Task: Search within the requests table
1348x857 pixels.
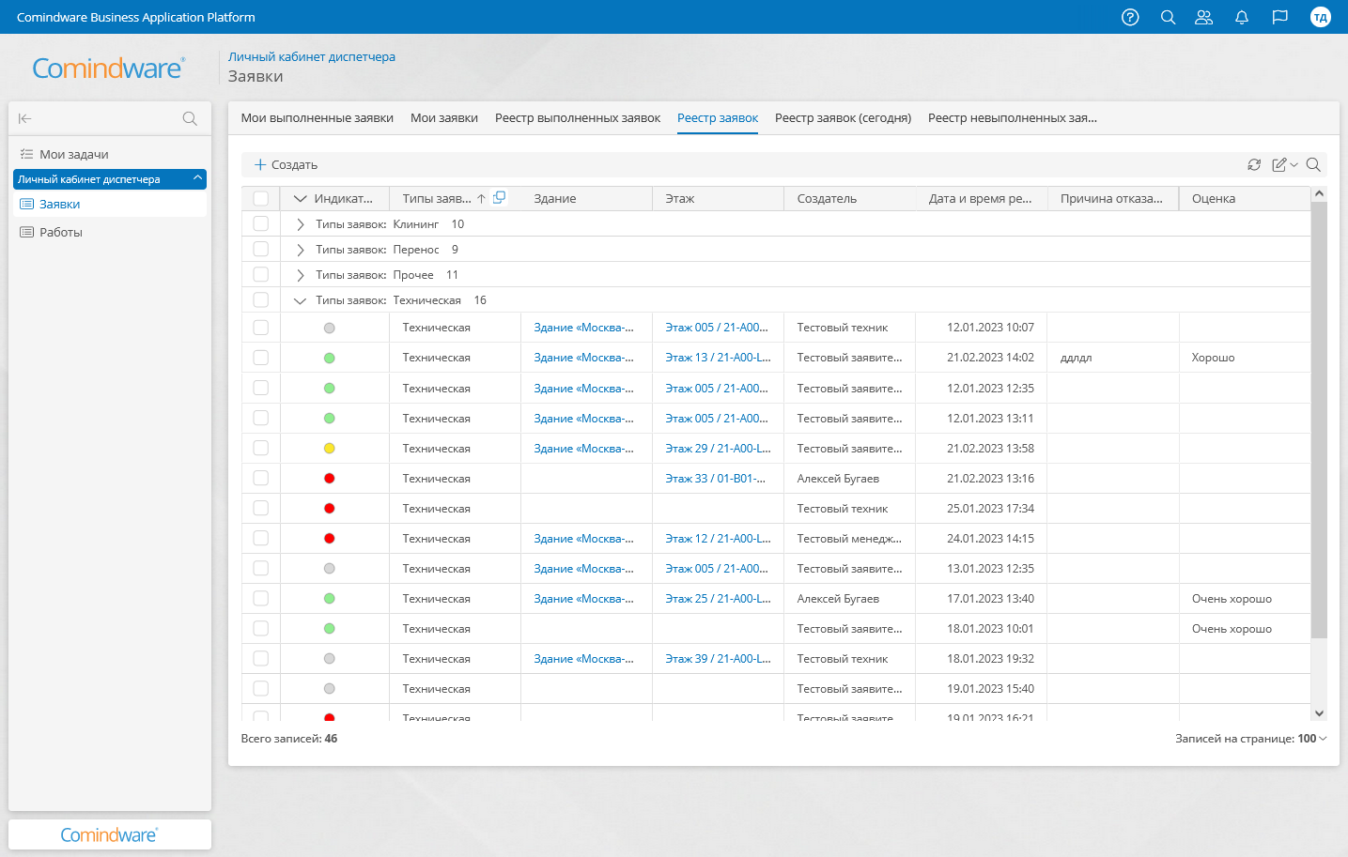Action: (x=1313, y=164)
